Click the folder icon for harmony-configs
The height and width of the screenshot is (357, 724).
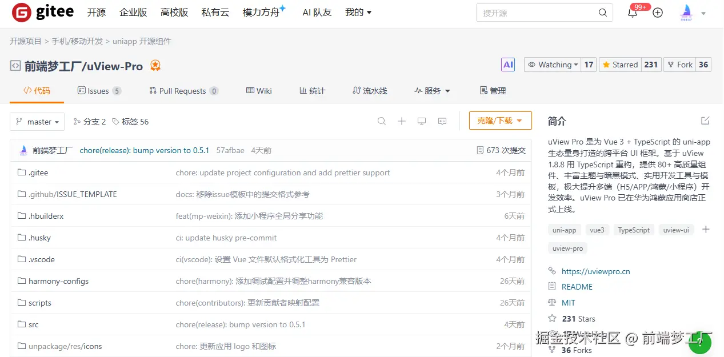coord(22,281)
